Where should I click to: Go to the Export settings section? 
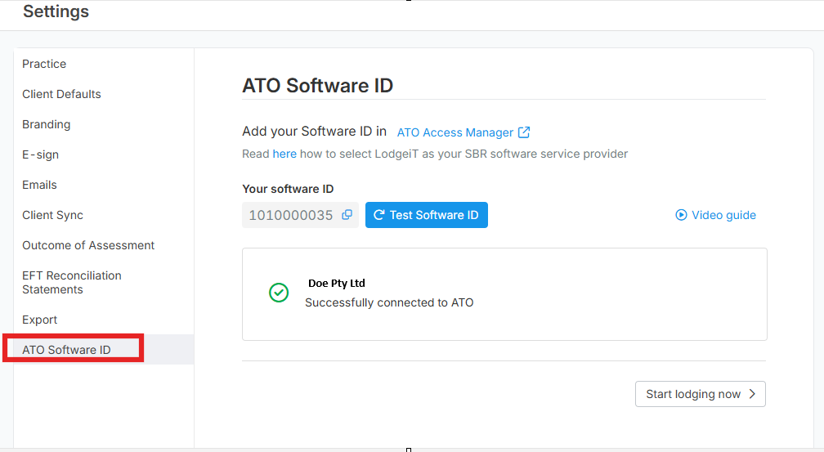39,320
